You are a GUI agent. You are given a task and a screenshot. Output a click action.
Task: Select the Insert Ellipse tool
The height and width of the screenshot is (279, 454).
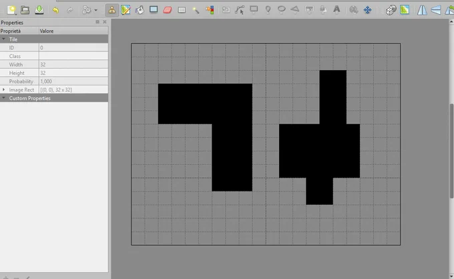[282, 10]
